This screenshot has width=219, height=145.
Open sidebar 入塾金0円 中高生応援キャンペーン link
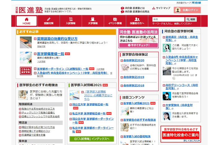[x=182, y=60]
